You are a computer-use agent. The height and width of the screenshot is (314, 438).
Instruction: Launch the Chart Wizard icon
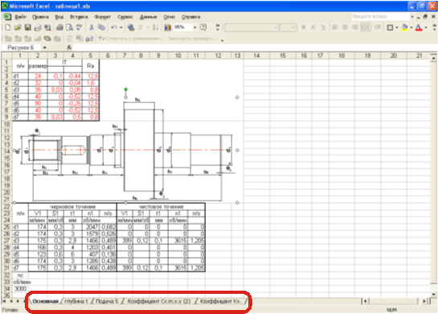(168, 27)
